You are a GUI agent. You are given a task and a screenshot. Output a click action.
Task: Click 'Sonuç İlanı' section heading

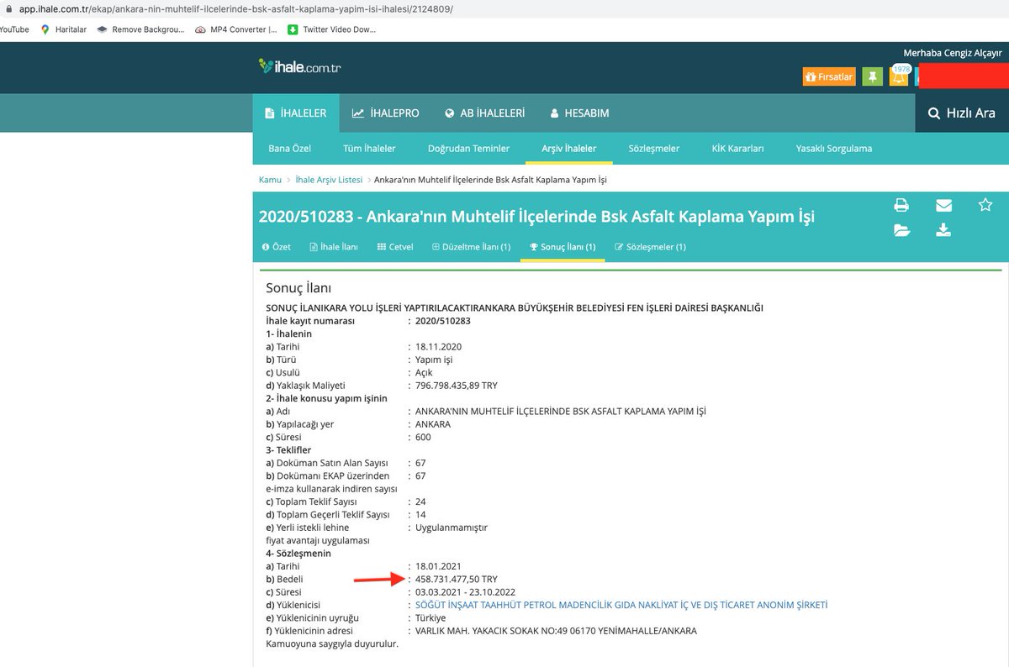click(298, 288)
